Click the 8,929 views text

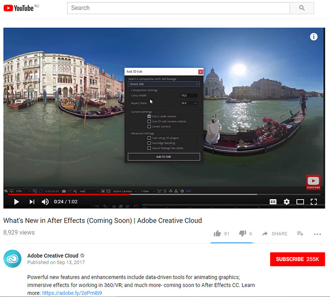click(19, 232)
